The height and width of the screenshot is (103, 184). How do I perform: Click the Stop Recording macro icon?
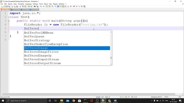(x=77, y=6)
